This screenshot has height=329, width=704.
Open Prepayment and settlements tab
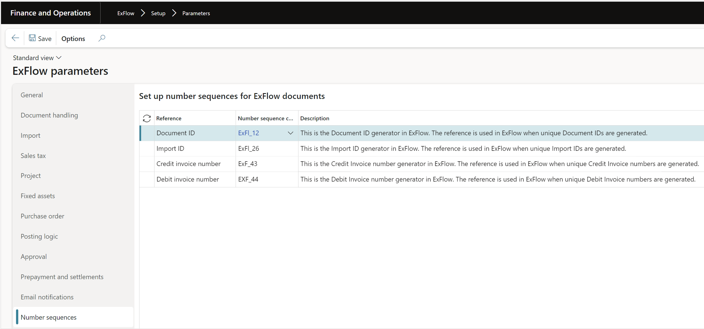[62, 277]
